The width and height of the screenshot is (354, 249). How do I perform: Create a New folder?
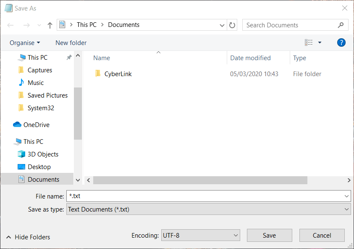71,43
